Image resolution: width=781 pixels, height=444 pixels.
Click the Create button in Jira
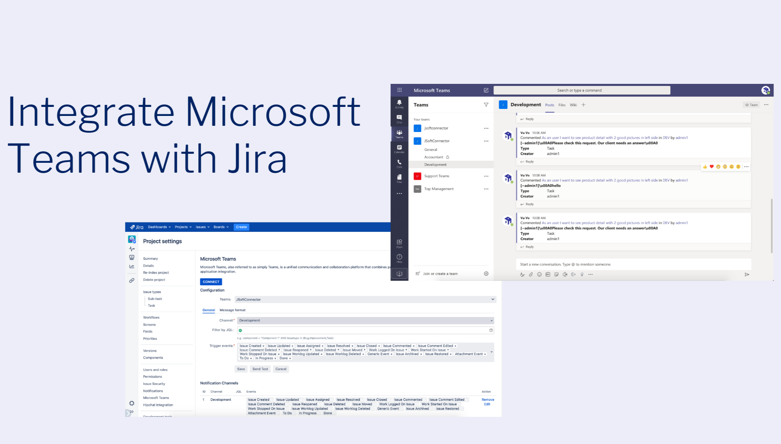click(242, 227)
